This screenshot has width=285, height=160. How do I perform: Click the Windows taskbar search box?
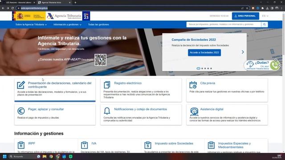tap(24, 156)
